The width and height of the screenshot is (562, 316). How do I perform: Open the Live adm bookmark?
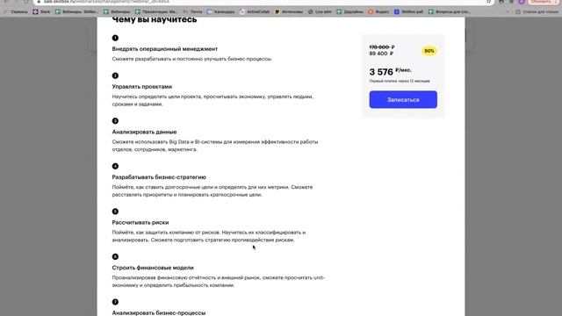coord(320,11)
